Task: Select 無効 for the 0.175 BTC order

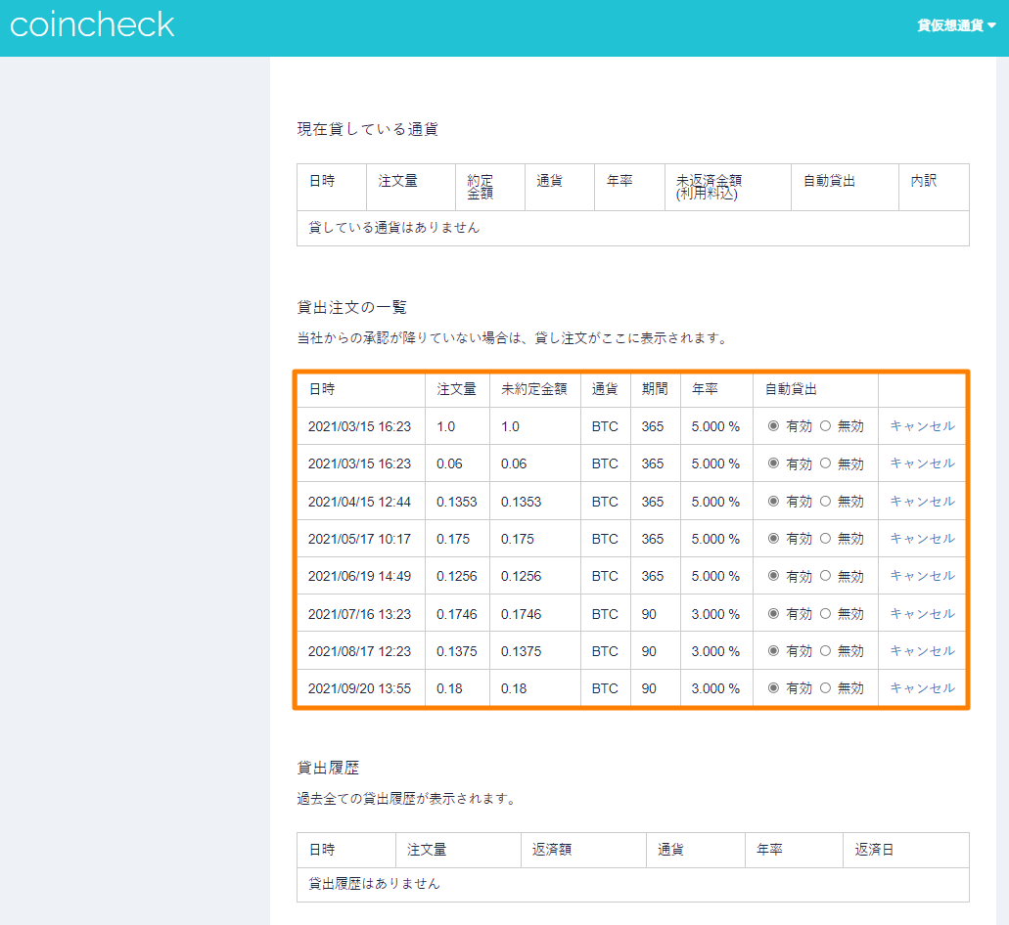Action: [826, 539]
